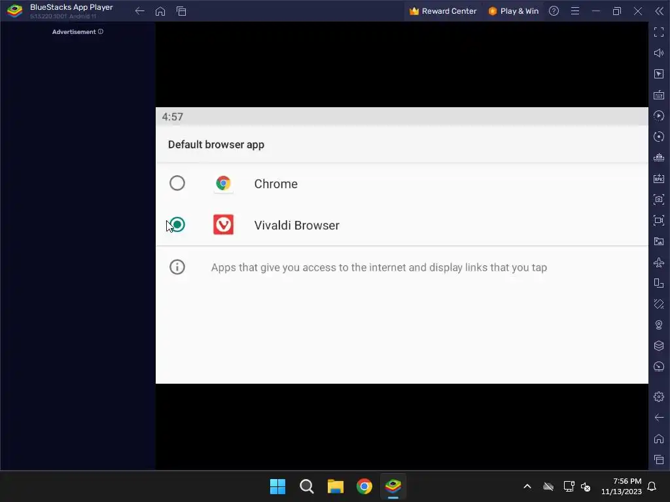Click the Chrome label text

(275, 184)
